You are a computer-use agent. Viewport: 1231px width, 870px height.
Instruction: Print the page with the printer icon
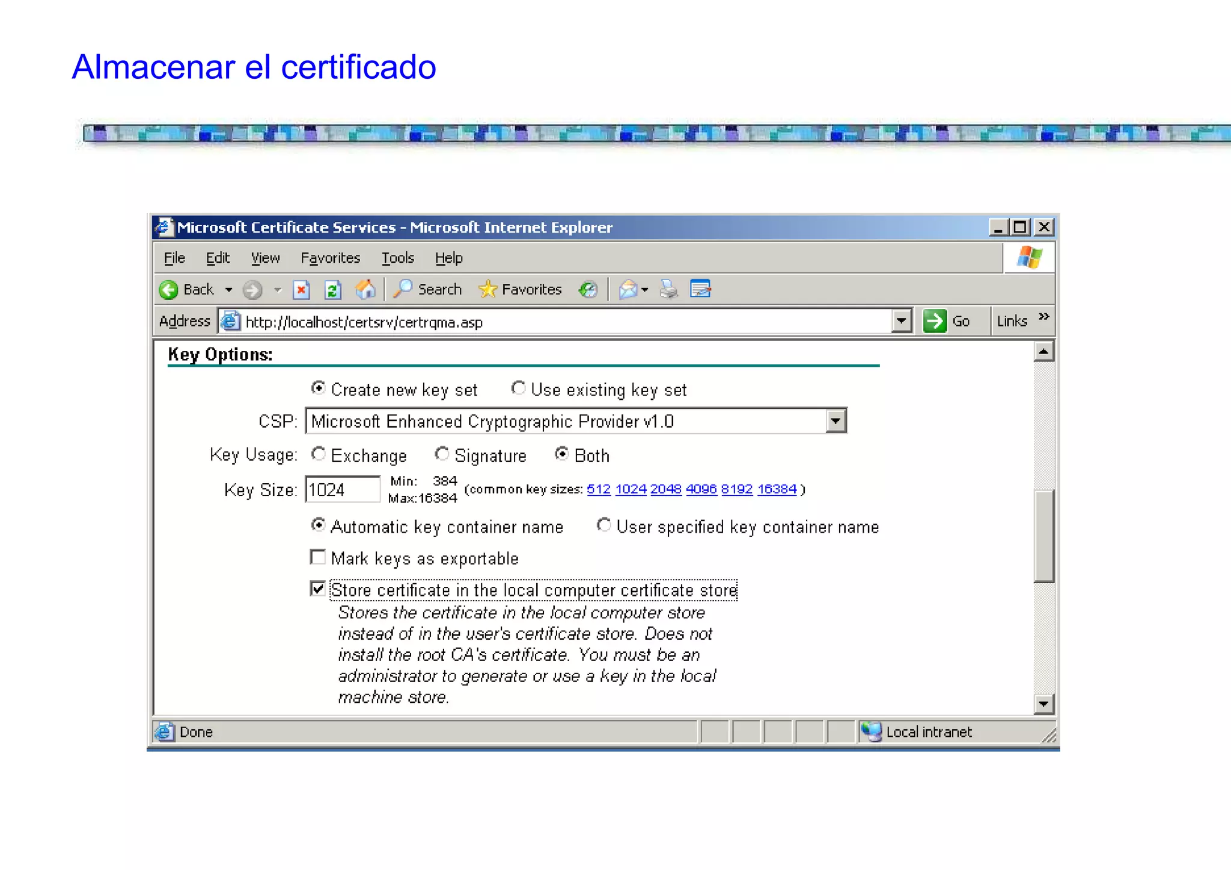pyautogui.click(x=668, y=290)
